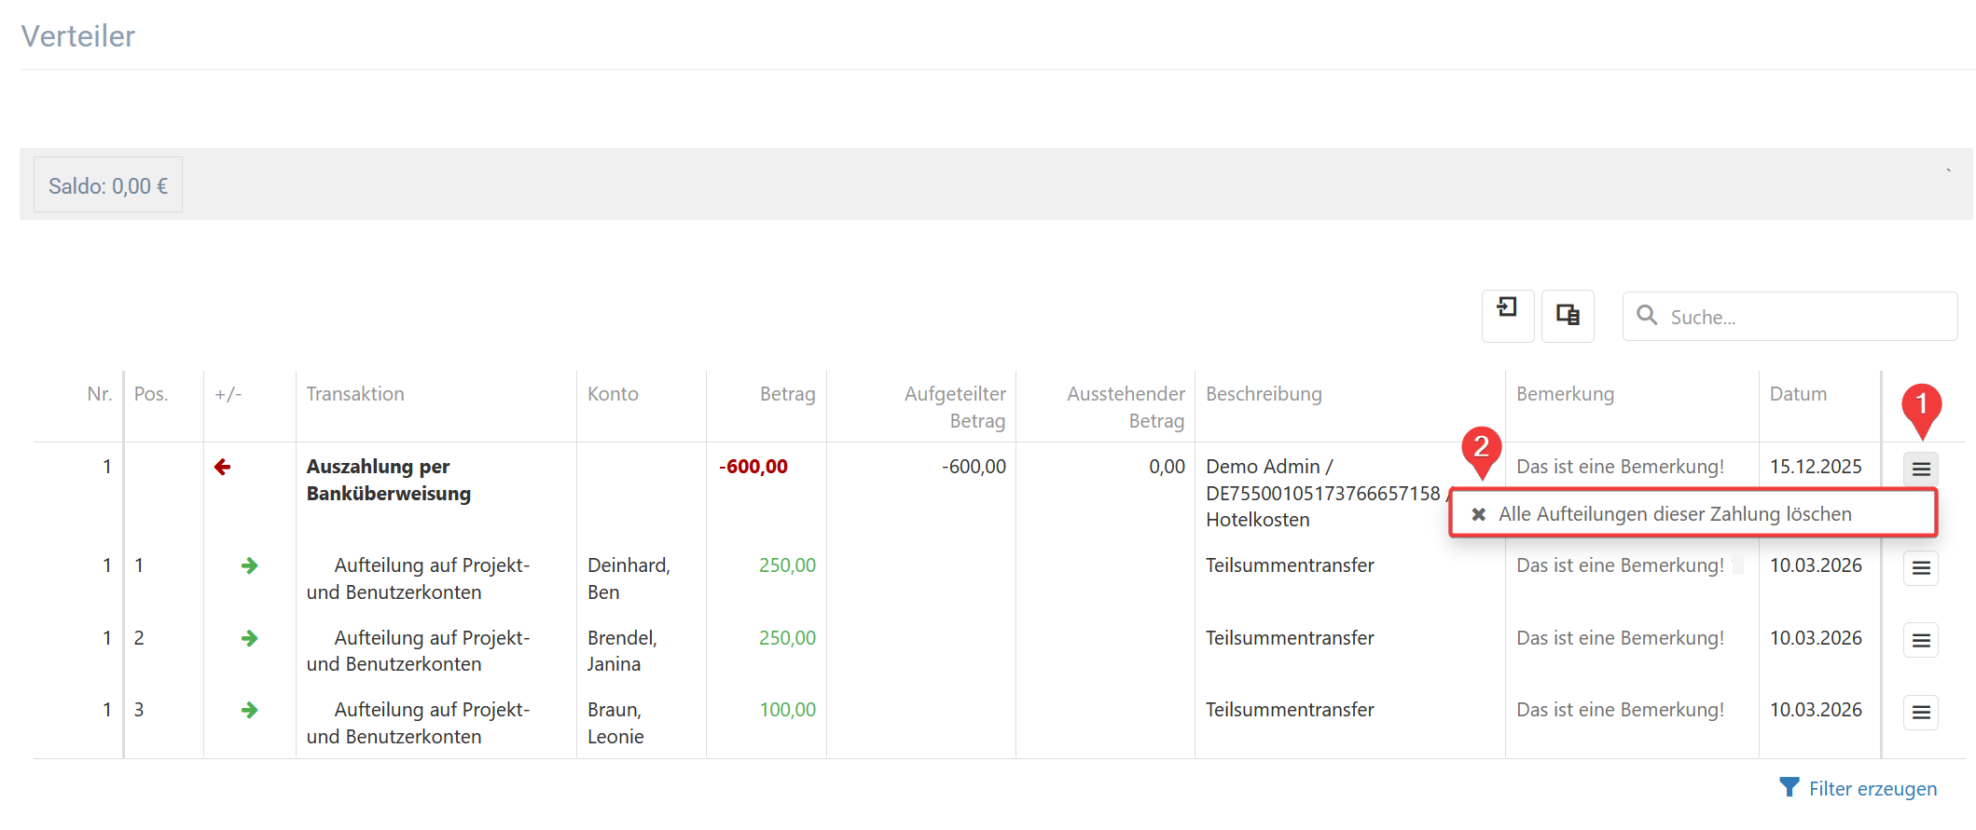Open hamburger menu for Deinhard, Ben row

point(1920,567)
